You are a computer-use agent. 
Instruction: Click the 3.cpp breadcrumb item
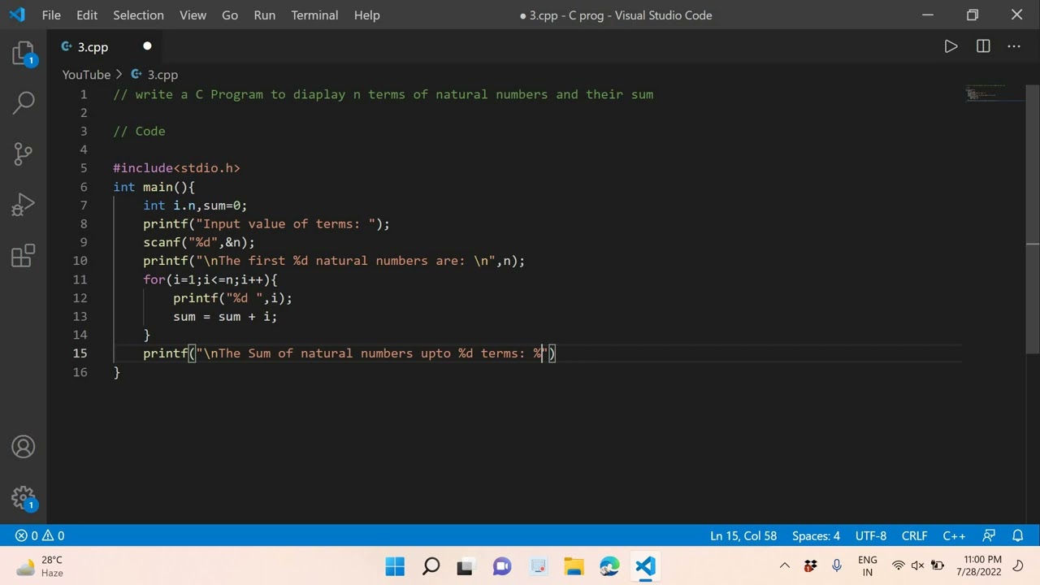coord(154,75)
